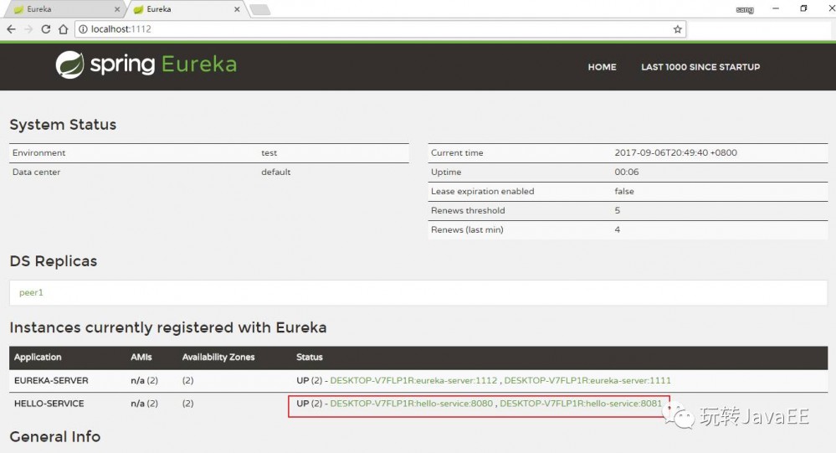
Task: Select the Uptime value 00:06
Action: tap(627, 172)
